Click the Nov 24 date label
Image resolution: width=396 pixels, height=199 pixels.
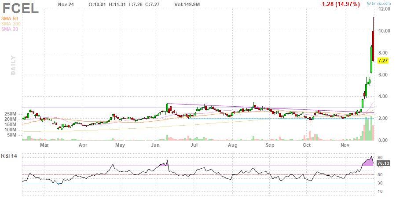point(66,4)
